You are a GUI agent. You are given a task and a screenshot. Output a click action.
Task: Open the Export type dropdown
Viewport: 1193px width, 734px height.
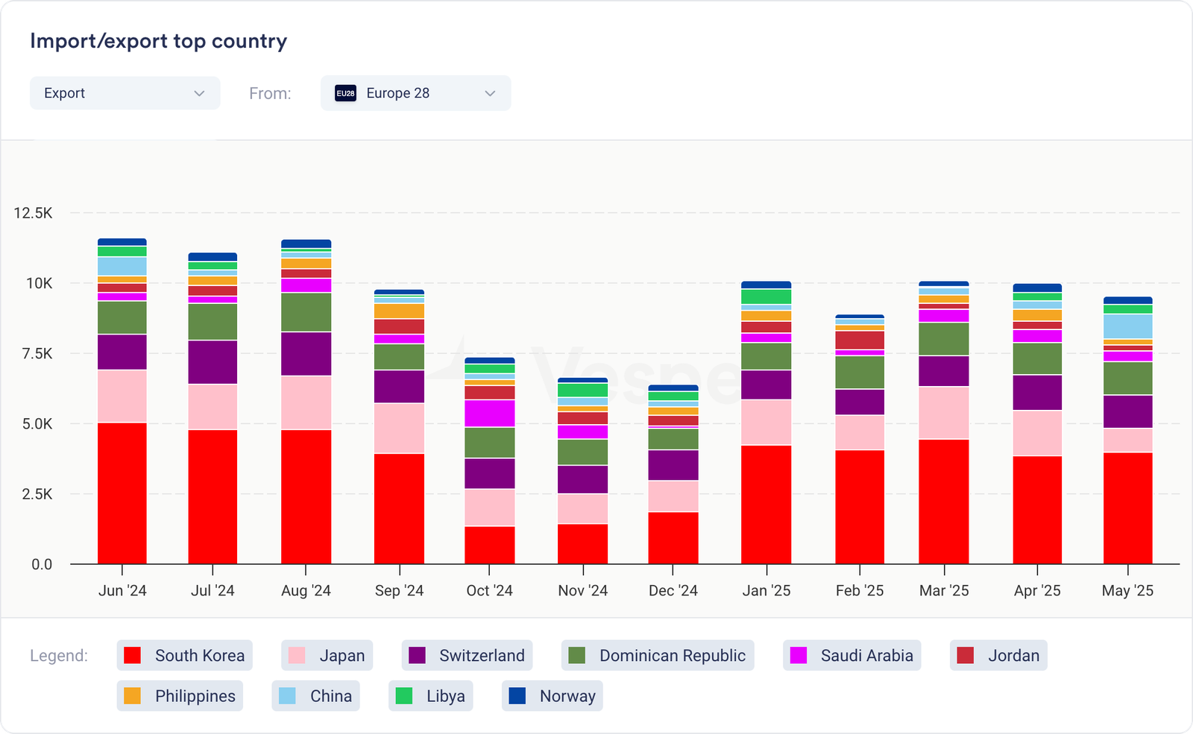pos(125,93)
